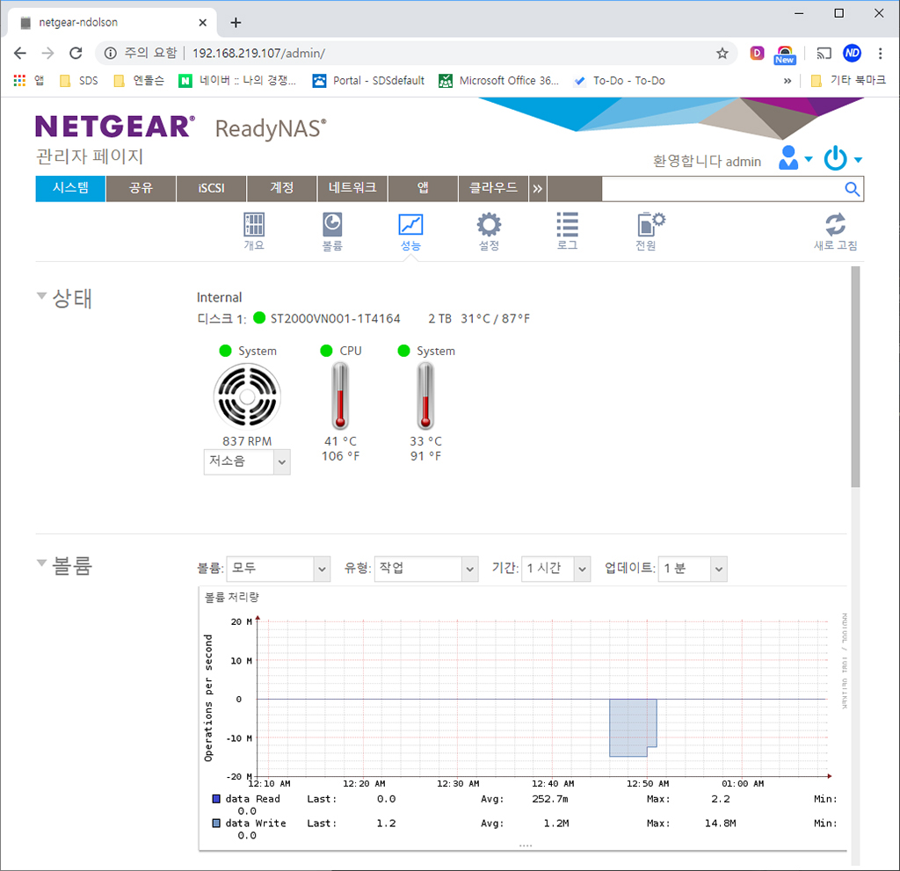Switch to the 앱 tab

tap(423, 188)
